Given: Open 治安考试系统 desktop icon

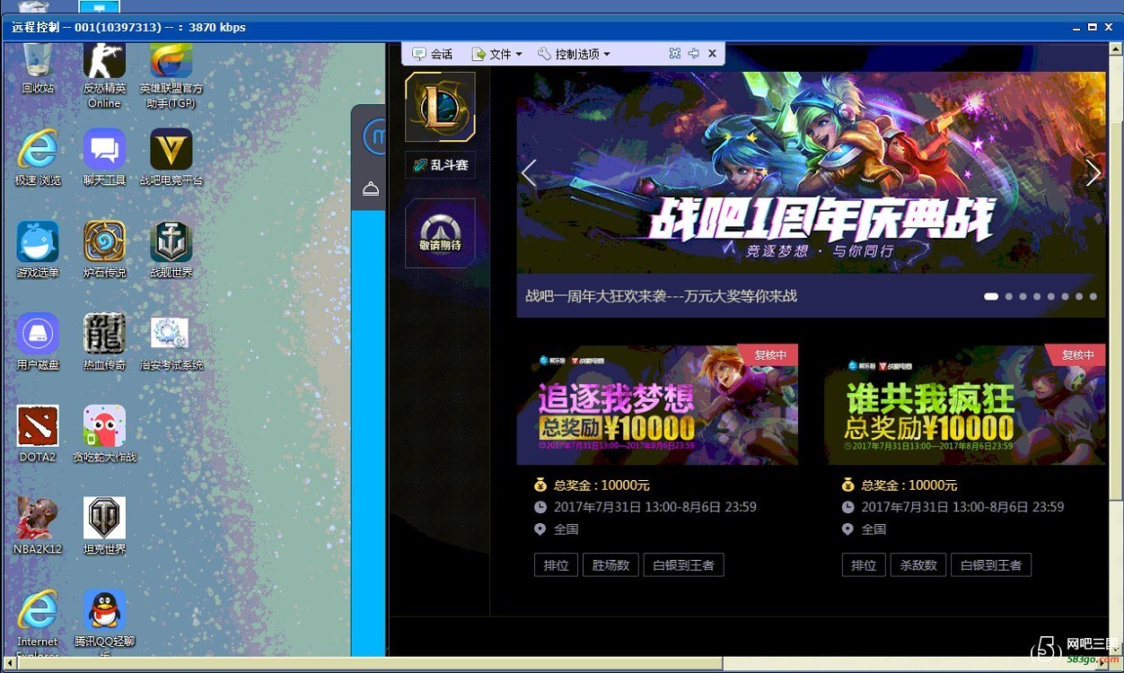Looking at the screenshot, I should (171, 342).
